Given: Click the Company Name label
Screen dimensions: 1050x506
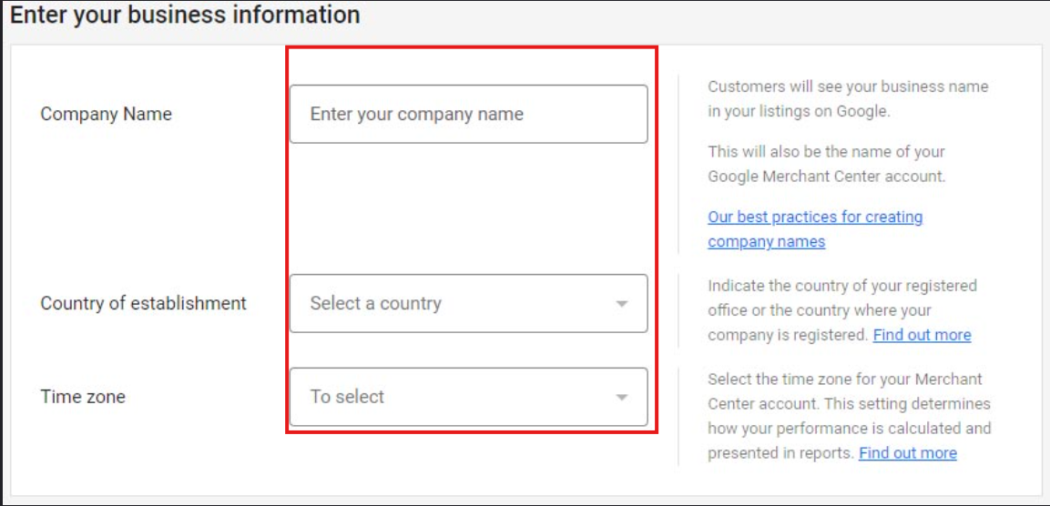Looking at the screenshot, I should (x=106, y=115).
